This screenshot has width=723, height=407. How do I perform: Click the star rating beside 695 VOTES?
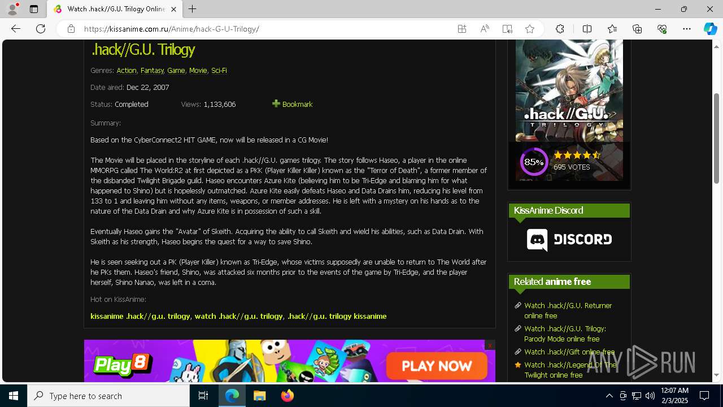click(x=577, y=155)
